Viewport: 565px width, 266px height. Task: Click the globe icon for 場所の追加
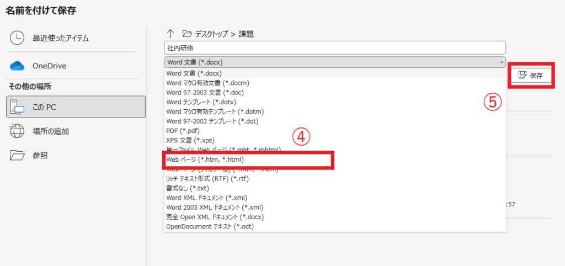point(17,131)
